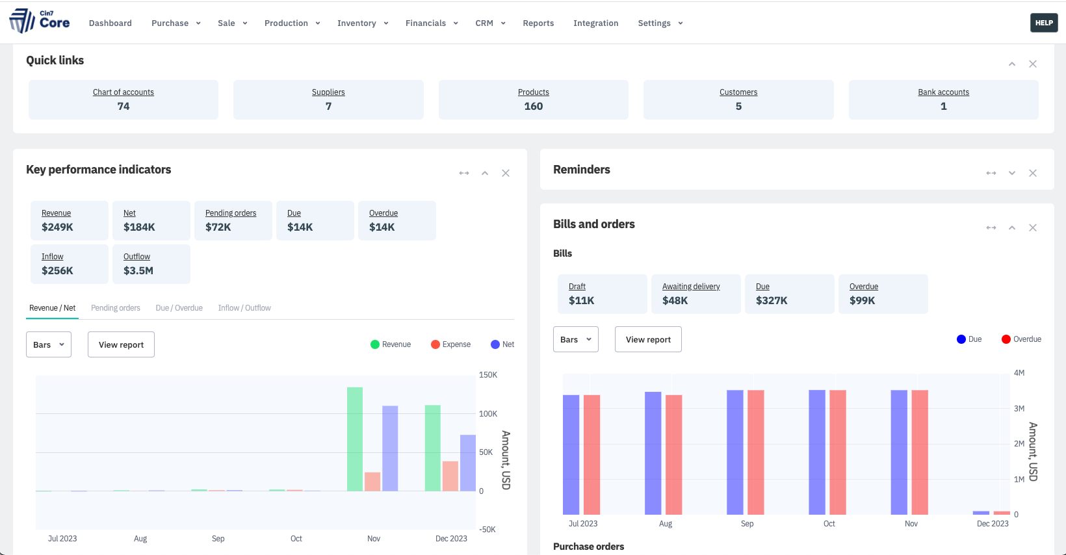The width and height of the screenshot is (1066, 555).
Task: Click the Inflow KPI link
Action: 53,257
